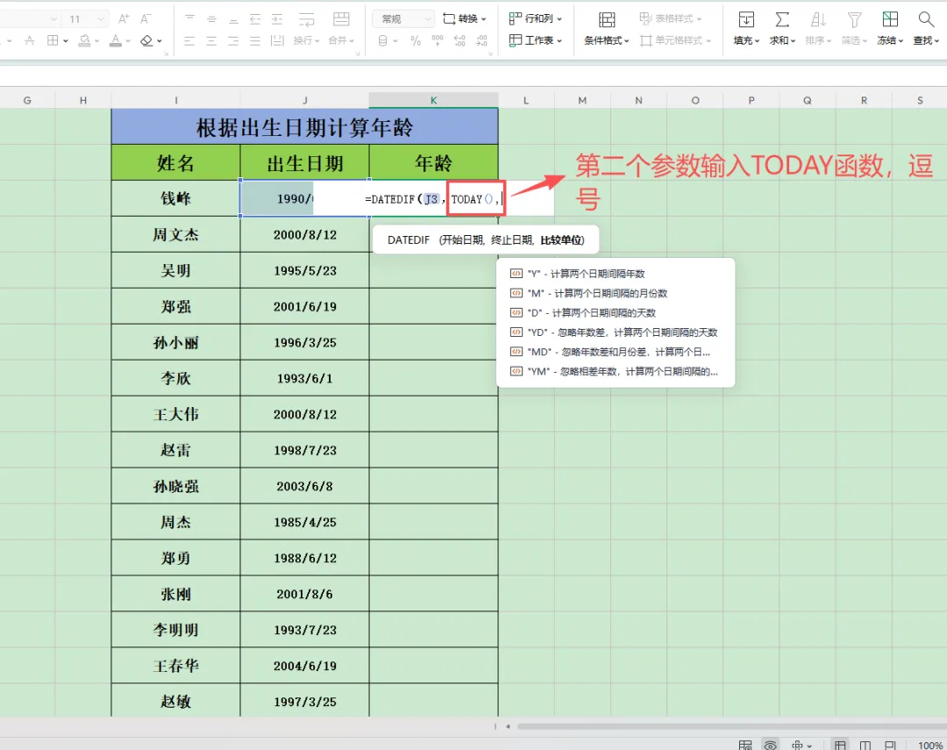Screen dimensions: 947x750
Task: Click the 条件格式 conditional formatting icon
Action: point(607,19)
